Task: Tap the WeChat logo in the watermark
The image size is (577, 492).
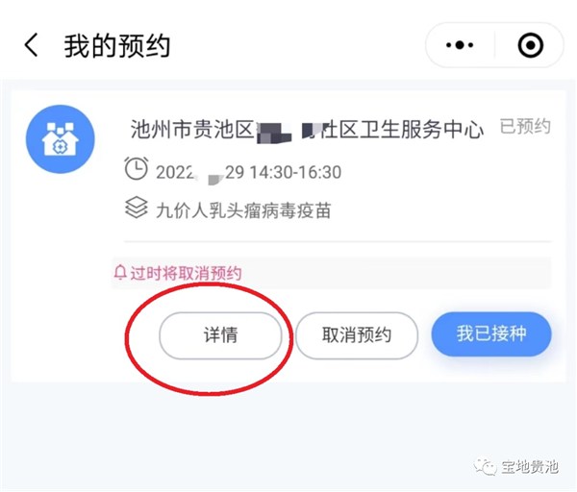Action: 485,467
